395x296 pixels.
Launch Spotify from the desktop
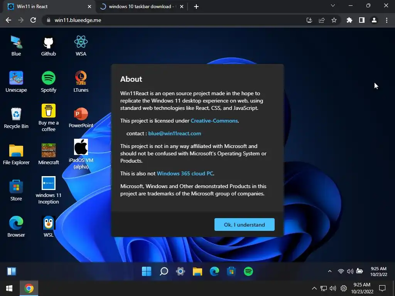click(x=48, y=82)
